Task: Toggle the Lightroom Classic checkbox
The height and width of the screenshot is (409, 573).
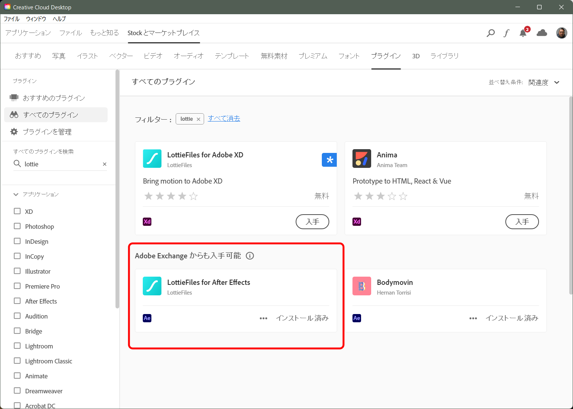Action: (17, 361)
